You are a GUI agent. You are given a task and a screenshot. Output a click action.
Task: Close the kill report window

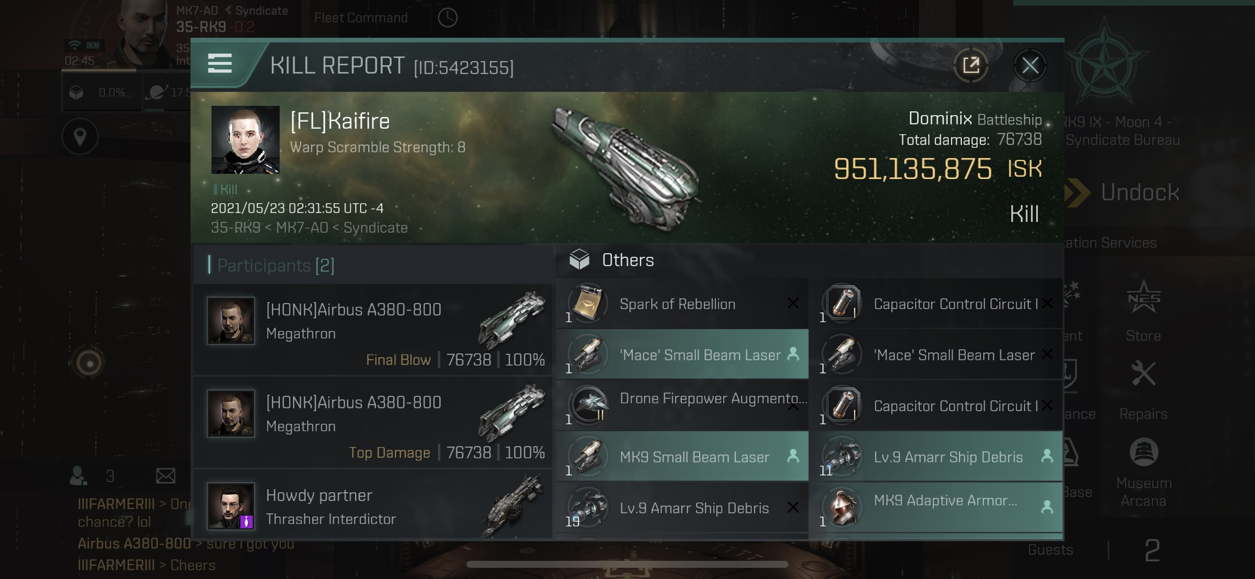tap(1029, 65)
